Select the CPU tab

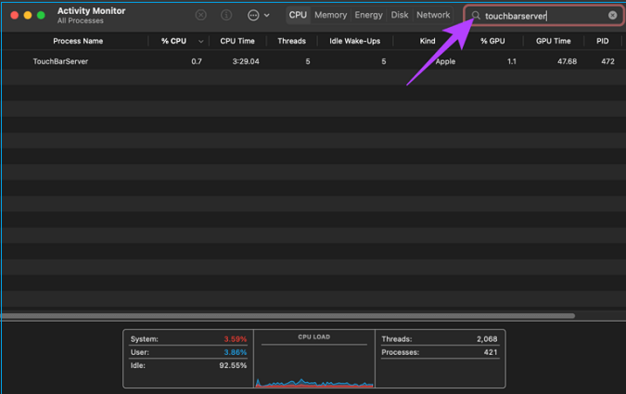[298, 15]
